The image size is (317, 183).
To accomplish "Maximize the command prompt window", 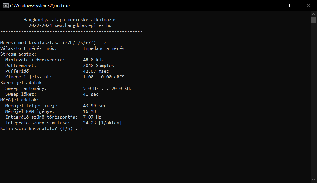I will click(x=291, y=5).
